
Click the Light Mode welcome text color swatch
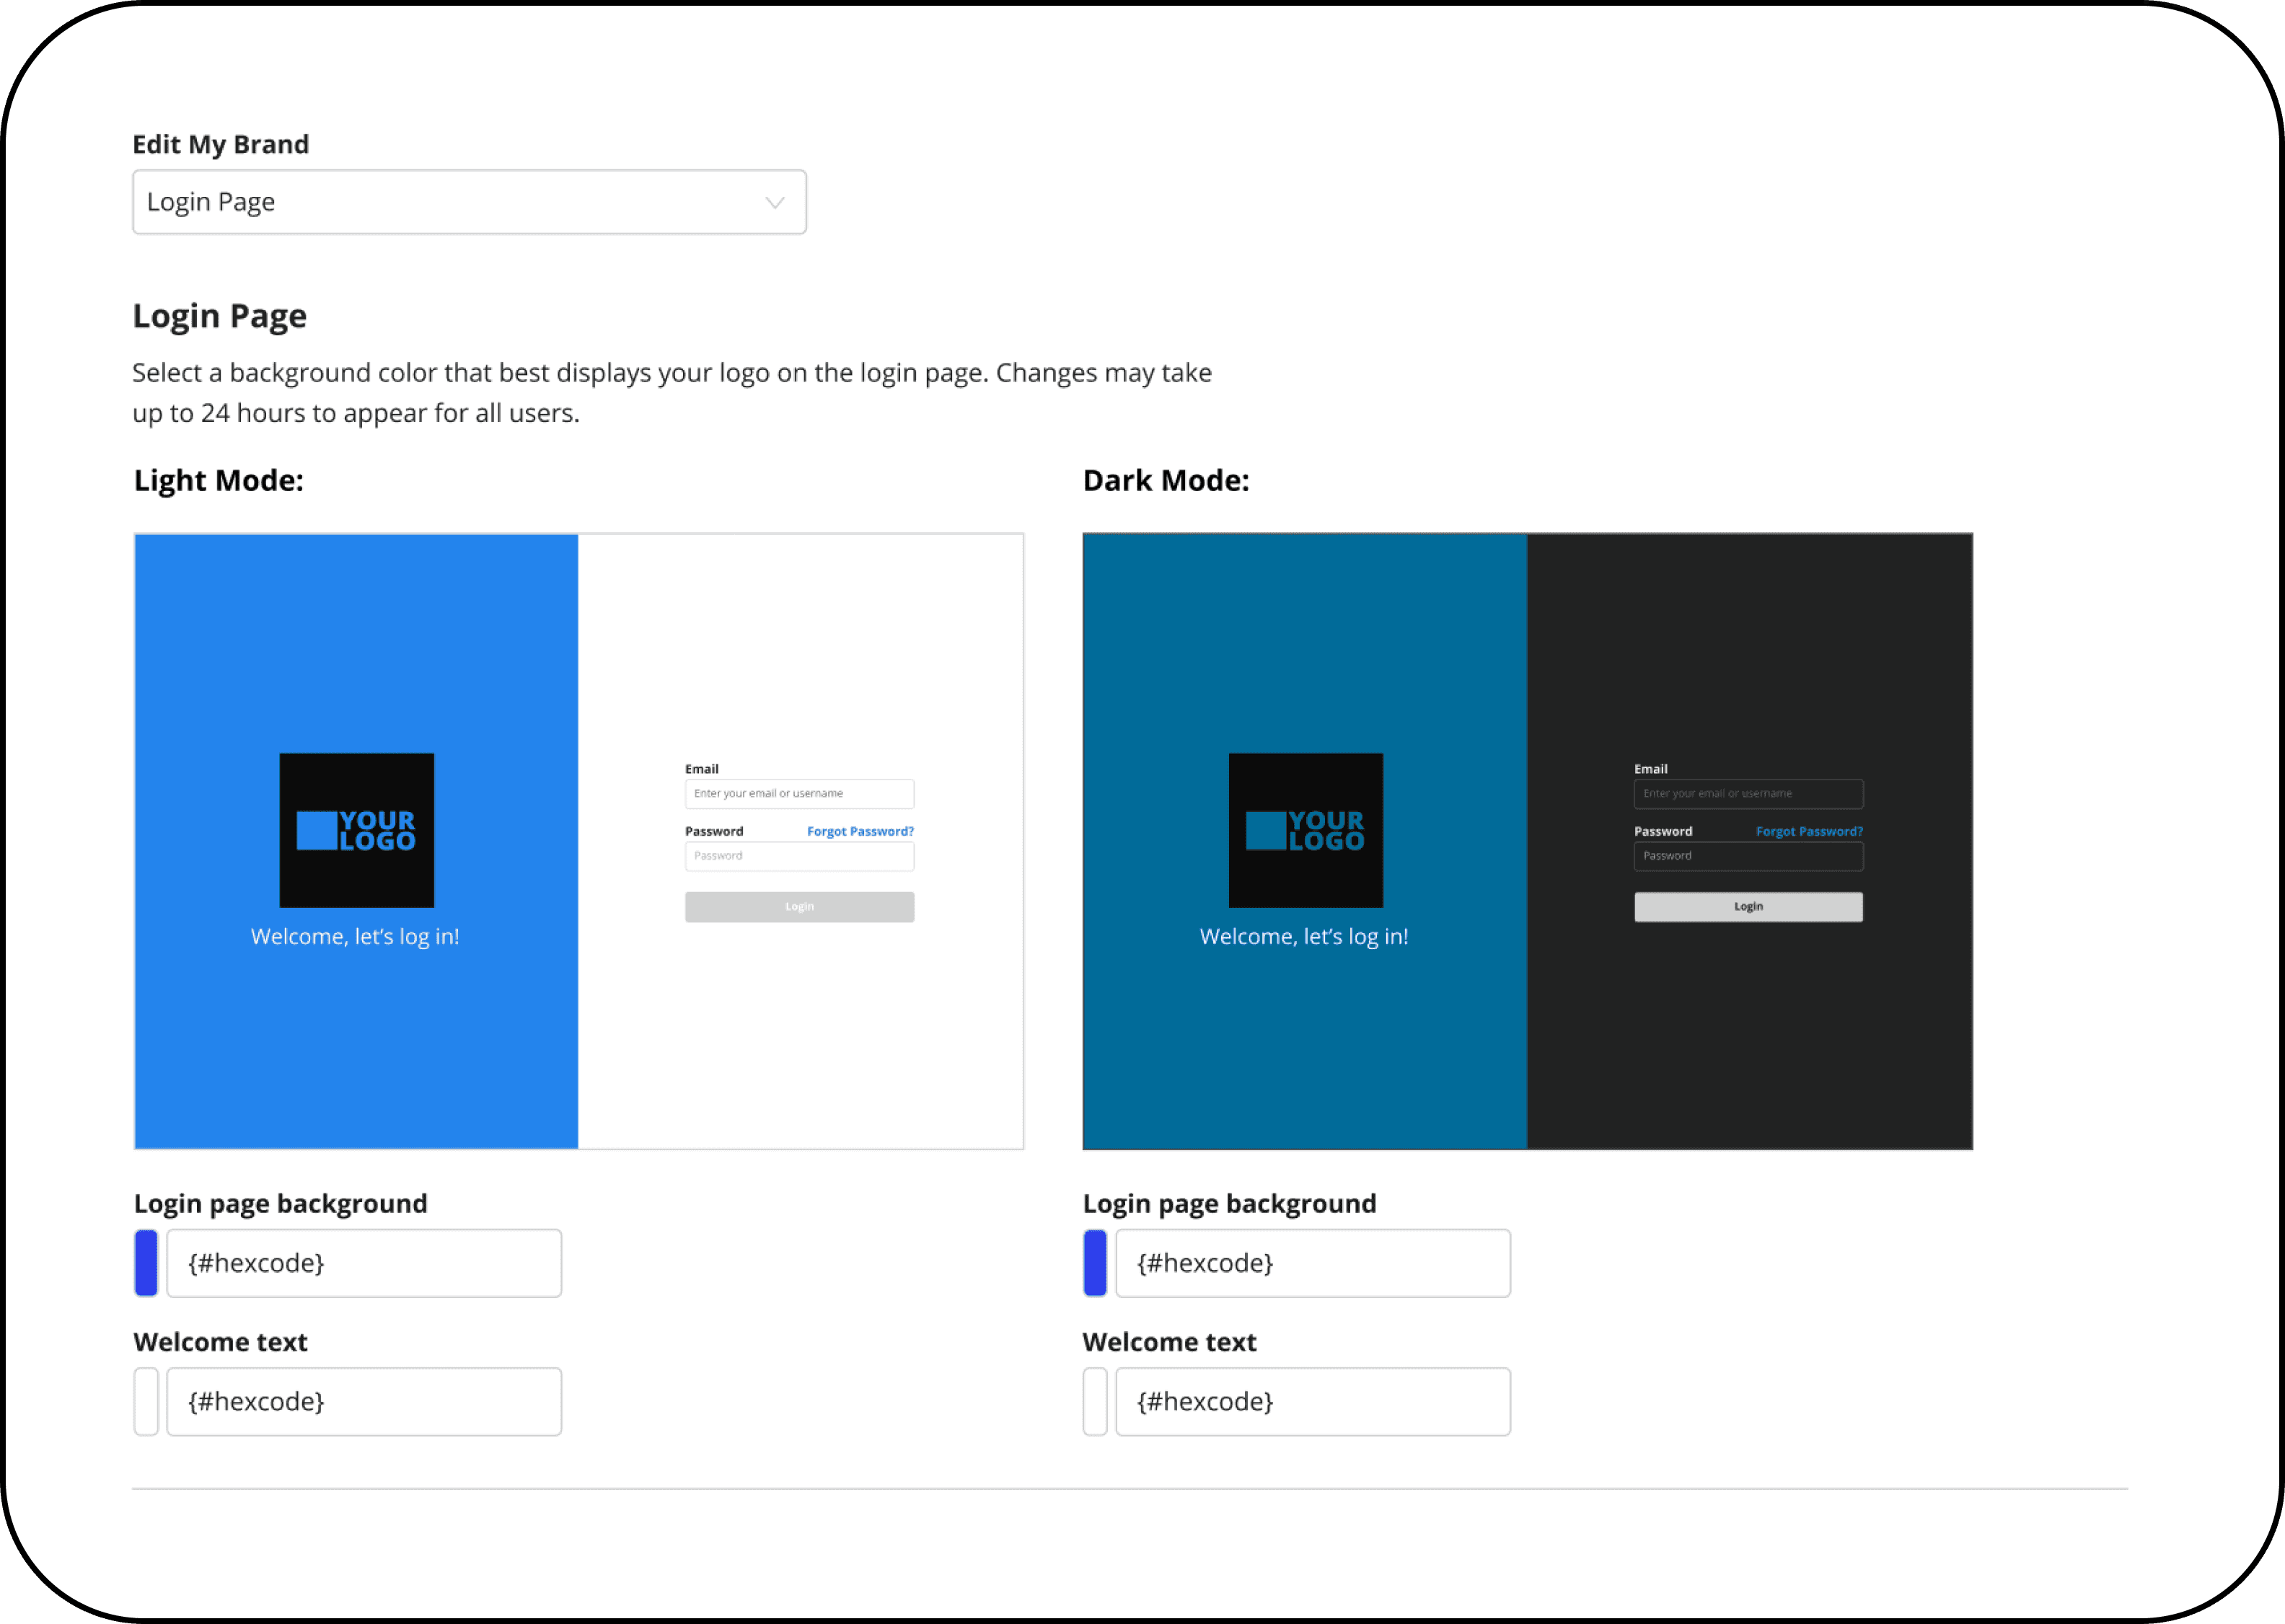click(146, 1401)
